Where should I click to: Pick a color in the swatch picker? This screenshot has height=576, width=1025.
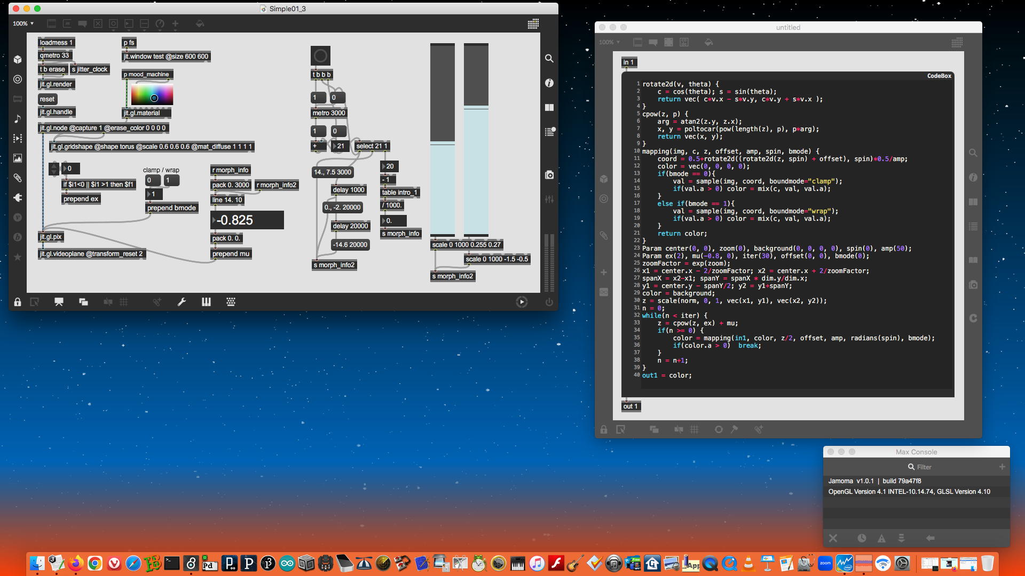click(x=152, y=95)
